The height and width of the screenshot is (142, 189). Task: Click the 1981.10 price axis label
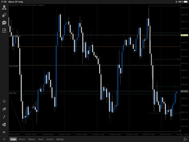pos(184,21)
